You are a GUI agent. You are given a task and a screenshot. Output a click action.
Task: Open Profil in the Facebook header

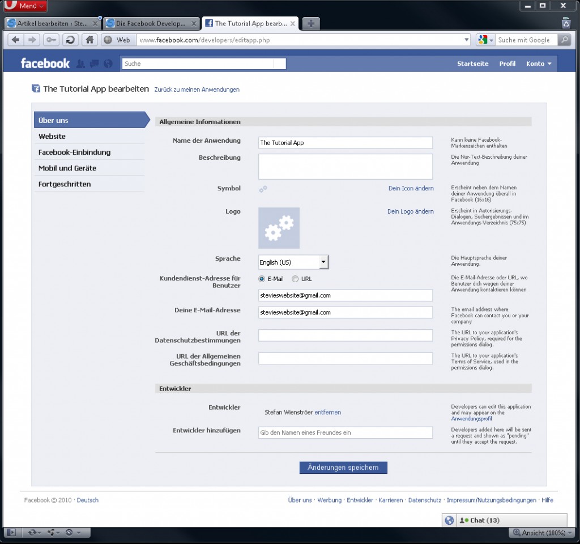507,63
